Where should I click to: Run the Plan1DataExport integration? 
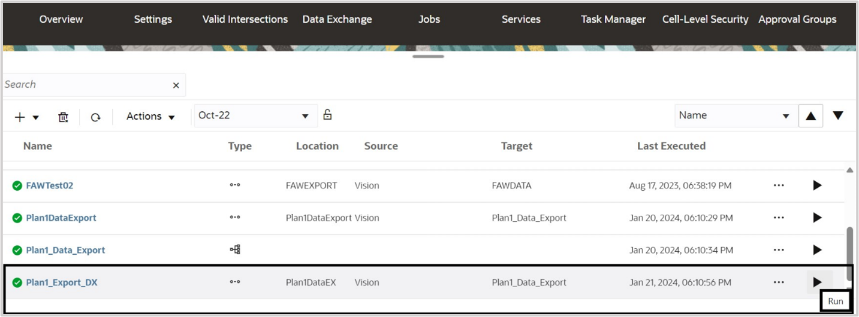(817, 218)
